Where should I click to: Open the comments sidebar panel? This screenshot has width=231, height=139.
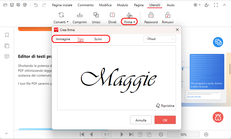pyautogui.click(x=7, y=56)
